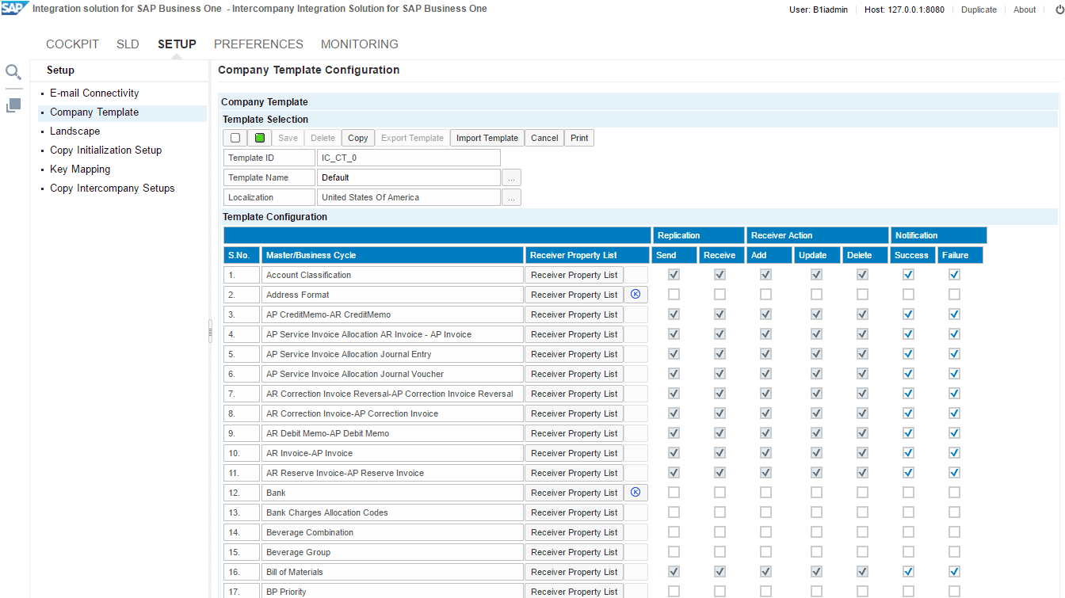Enable Success checkbox for Beverage Combination
The image size is (1065, 598).
(x=909, y=532)
